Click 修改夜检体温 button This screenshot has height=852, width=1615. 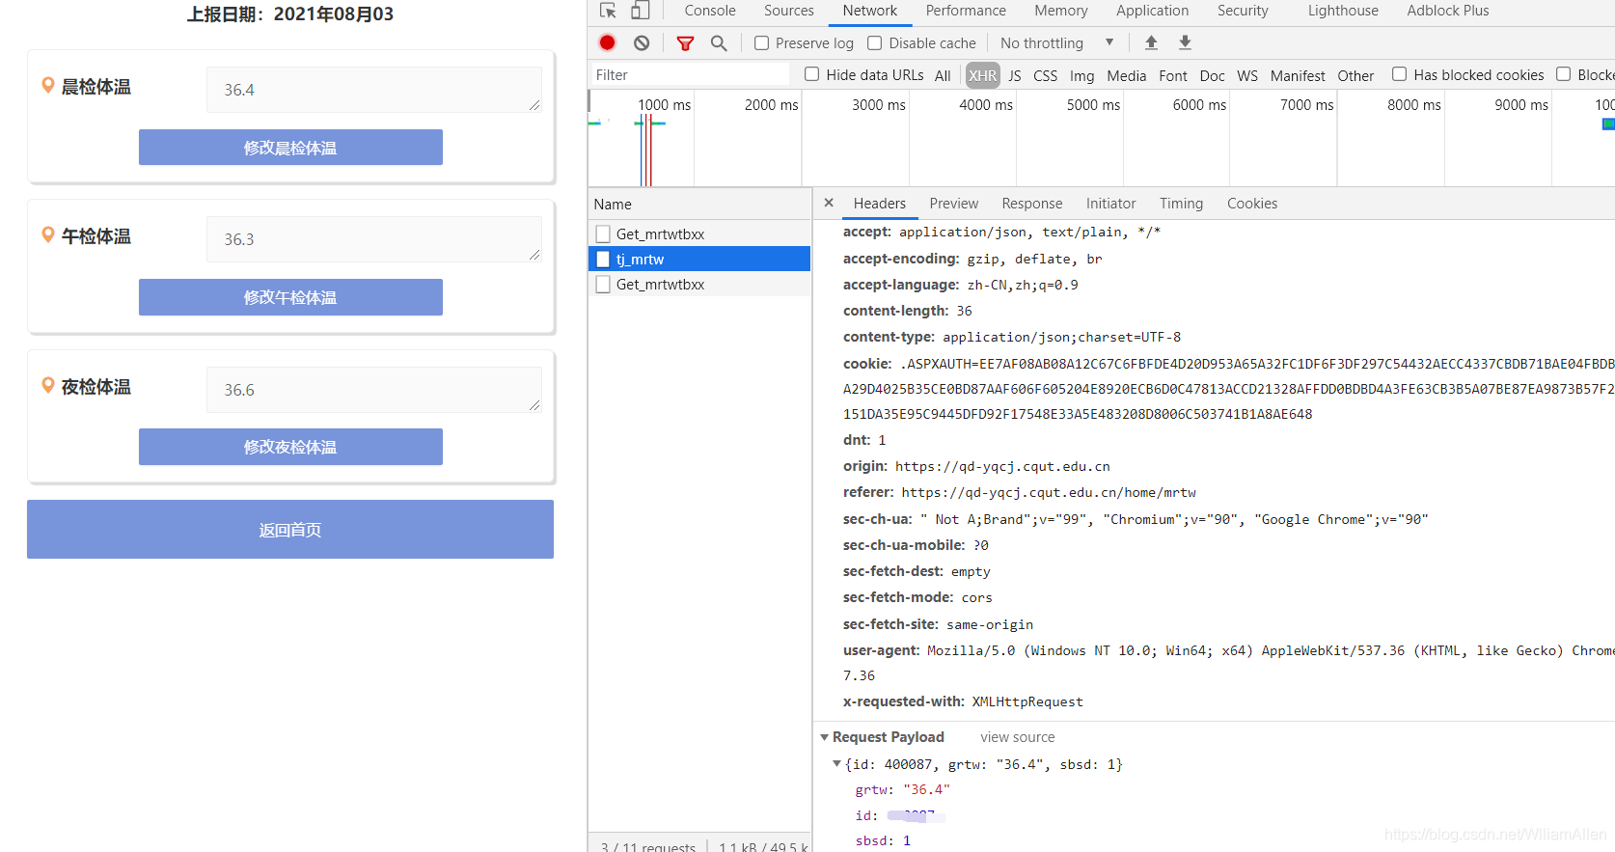290,447
